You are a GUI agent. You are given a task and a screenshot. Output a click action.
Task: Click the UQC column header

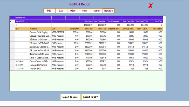58,29
